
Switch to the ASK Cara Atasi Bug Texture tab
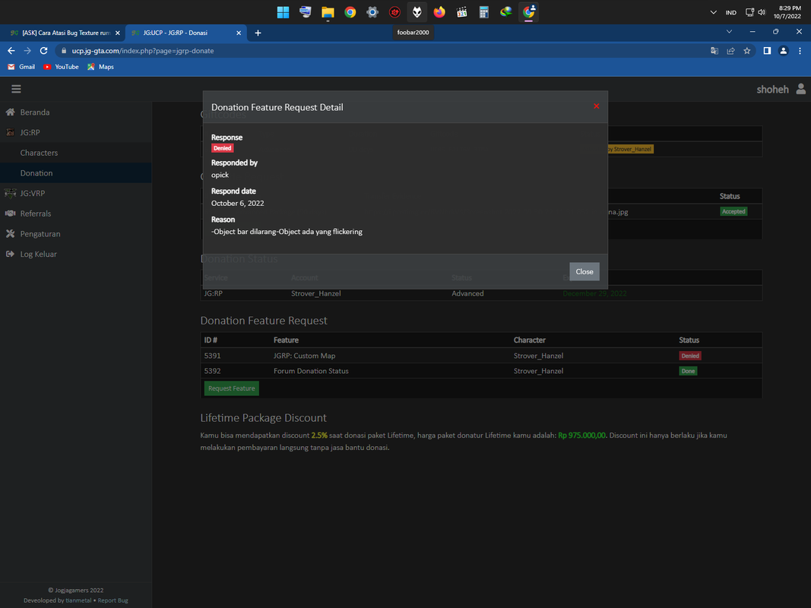tap(62, 33)
